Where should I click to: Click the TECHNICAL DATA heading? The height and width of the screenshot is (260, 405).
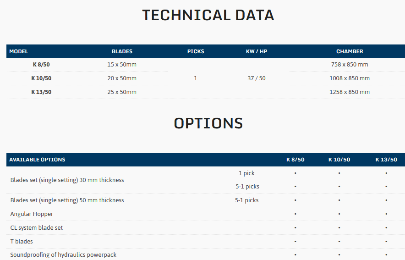click(x=208, y=15)
